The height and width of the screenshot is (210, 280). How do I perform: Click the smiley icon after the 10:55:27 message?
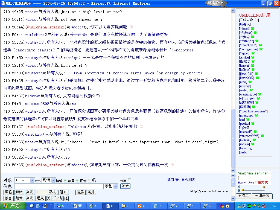click(141, 127)
